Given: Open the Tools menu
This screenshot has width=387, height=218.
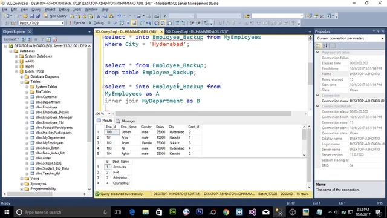Looking at the screenshot, I should [77, 10].
